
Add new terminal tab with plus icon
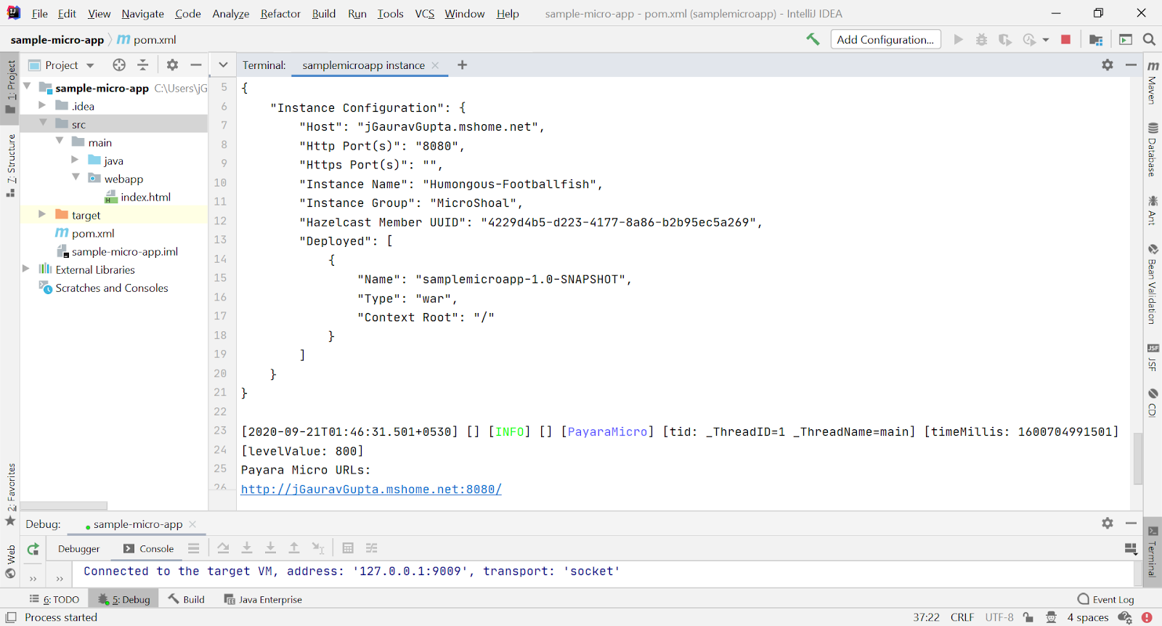coord(462,65)
